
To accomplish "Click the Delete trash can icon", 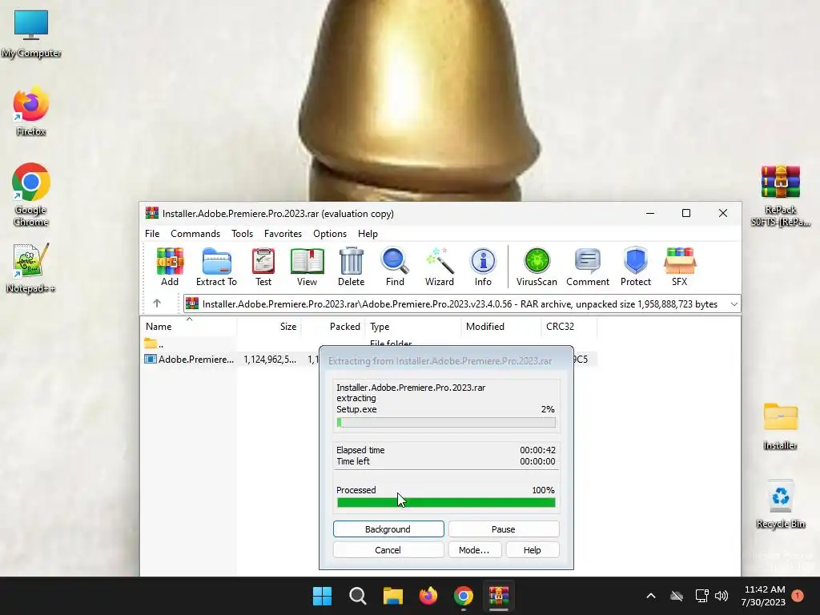I will 351,267.
